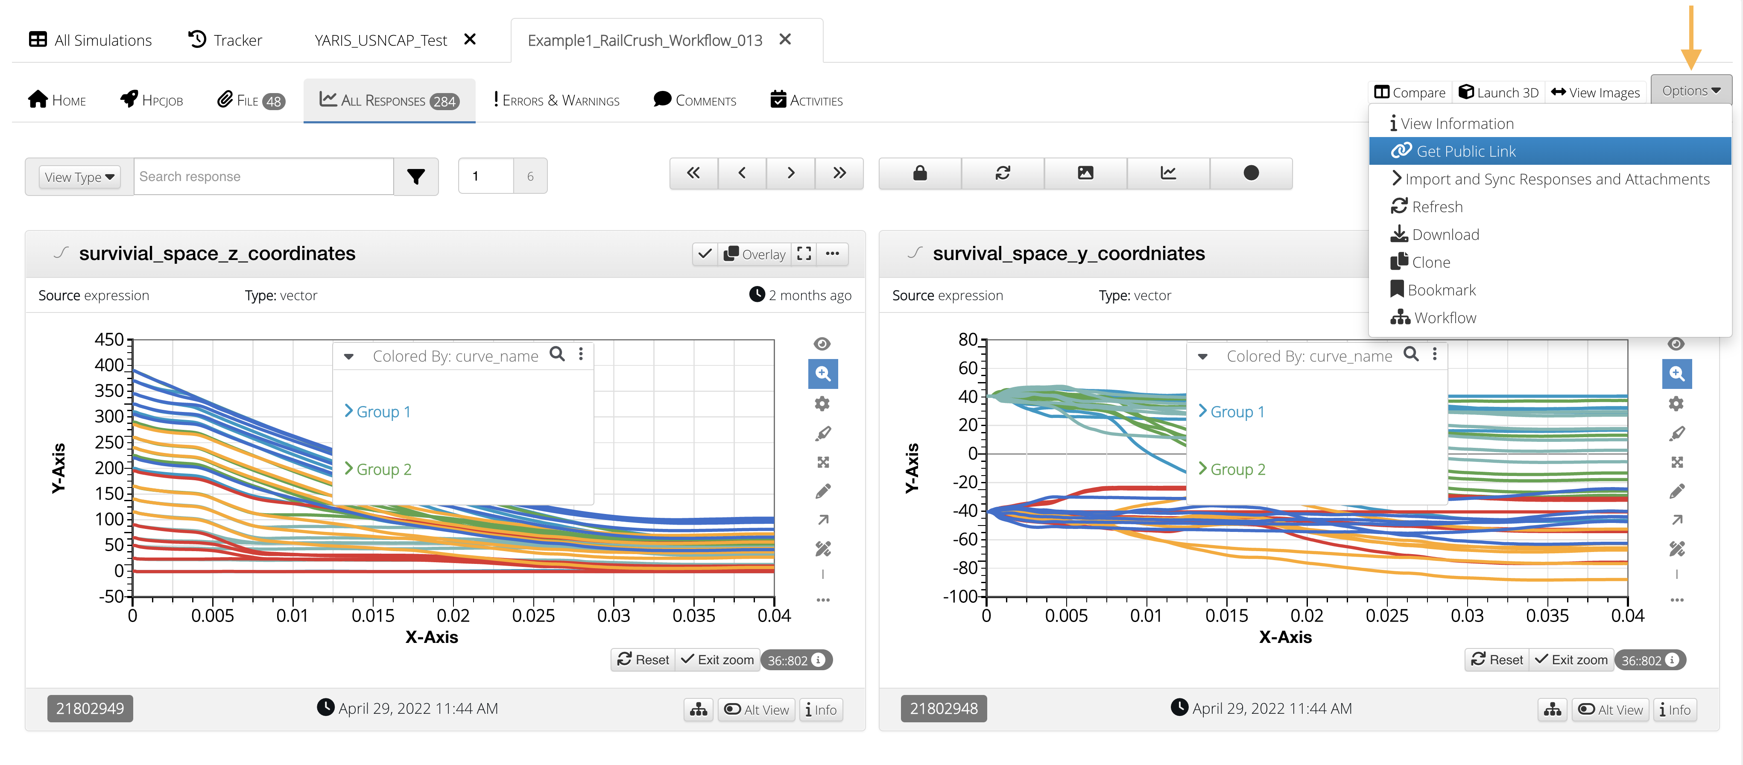
Task: Open left chart settings gear icon
Action: pos(823,404)
